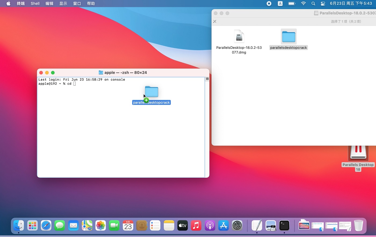The width and height of the screenshot is (376, 237).
Task: Open the Apple menu
Action: click(8, 3)
